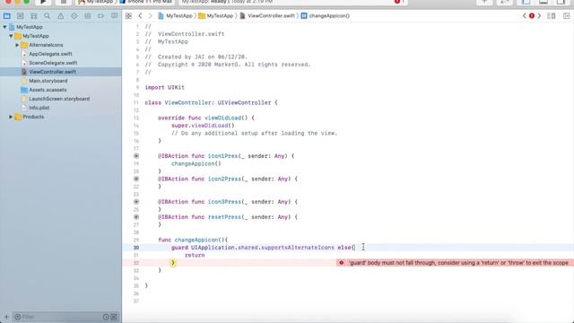Open the Test navigator diamond icon
The height and width of the screenshot is (323, 574).
coord(74,16)
